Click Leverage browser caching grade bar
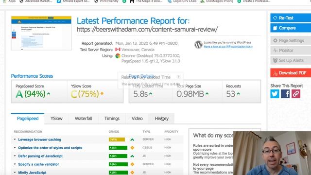 pos(117,140)
